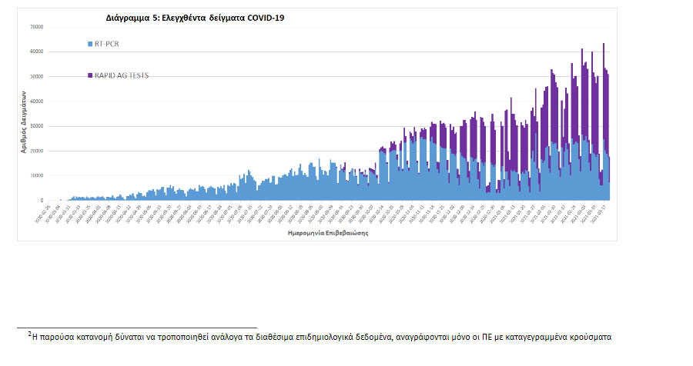Click the horizontal footnote separator line
Viewport: 693px width, 366px height.
point(139,328)
